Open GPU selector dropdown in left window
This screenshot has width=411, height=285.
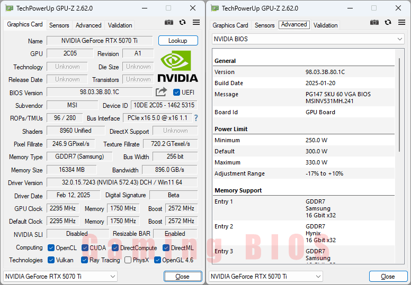pos(60,277)
